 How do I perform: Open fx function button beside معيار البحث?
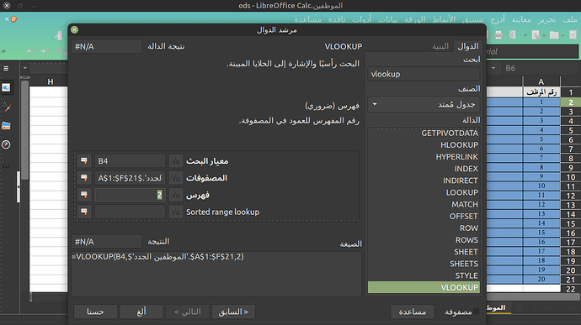point(176,161)
